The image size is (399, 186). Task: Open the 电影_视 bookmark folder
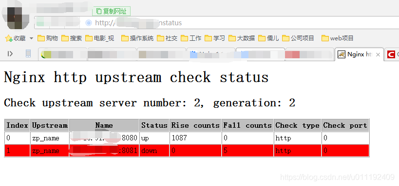click(99, 38)
